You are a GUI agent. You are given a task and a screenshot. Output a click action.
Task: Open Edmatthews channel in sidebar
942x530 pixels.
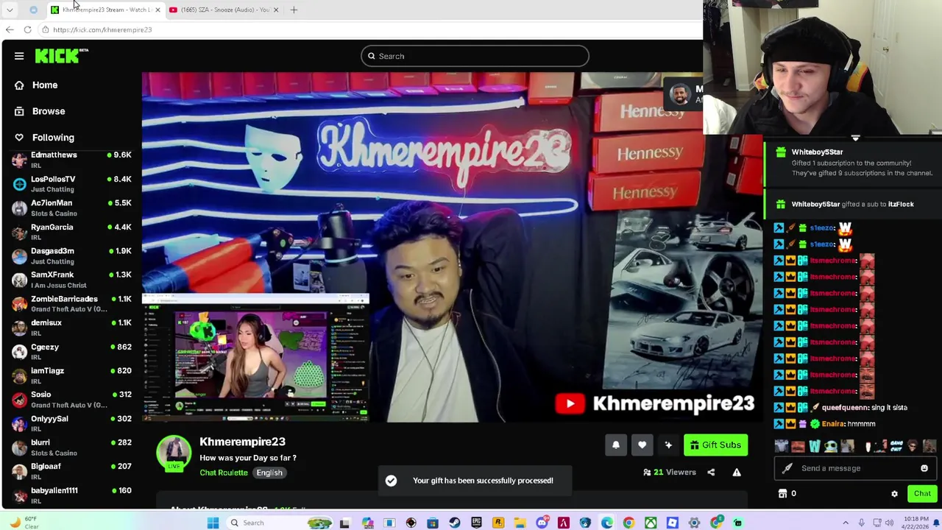pos(71,160)
